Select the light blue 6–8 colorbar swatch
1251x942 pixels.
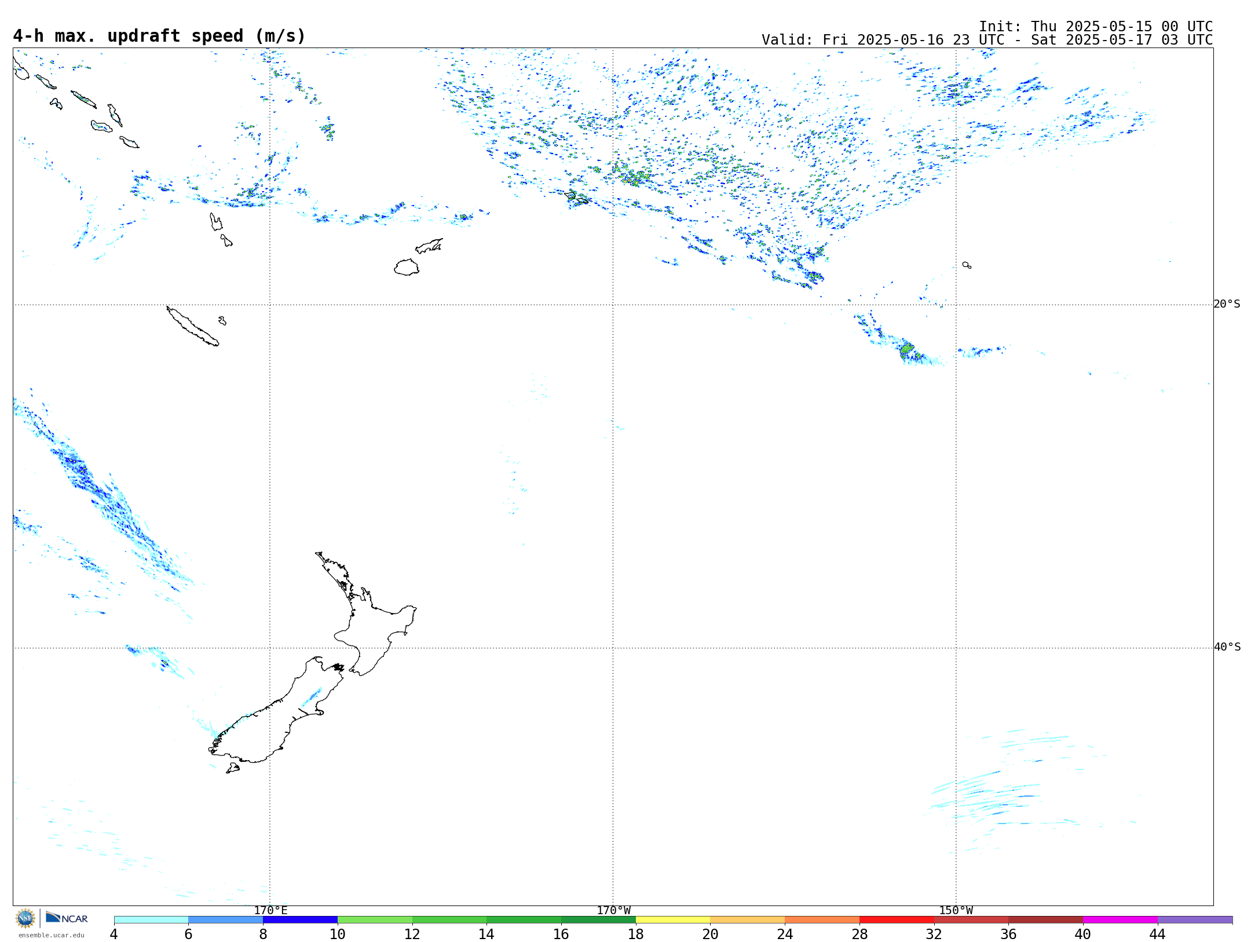coord(226,919)
